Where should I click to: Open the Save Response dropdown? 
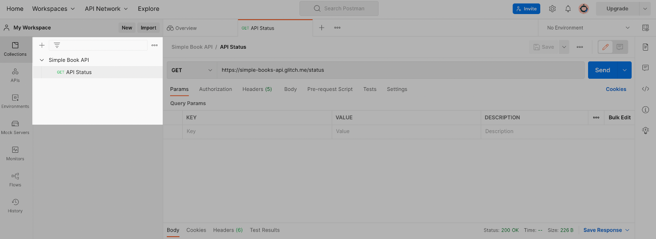(606, 230)
